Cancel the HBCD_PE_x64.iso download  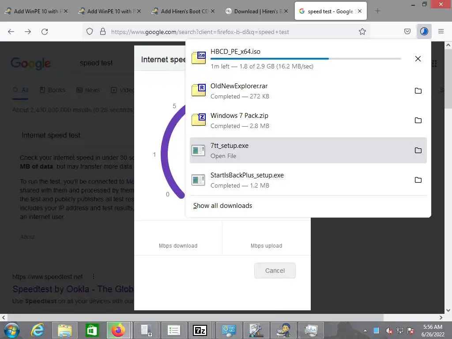click(x=418, y=59)
